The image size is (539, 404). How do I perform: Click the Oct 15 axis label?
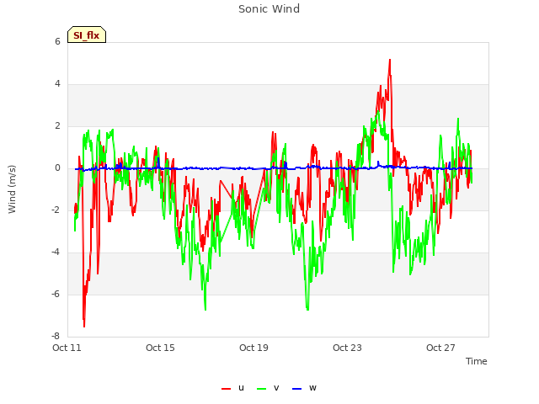tap(160, 348)
